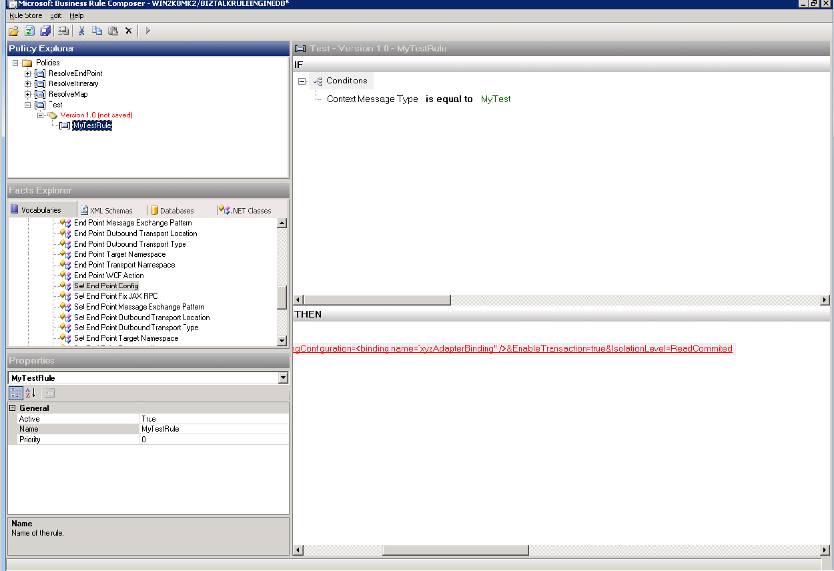834x571 pixels.
Task: Switch to the XML Schemas tab
Action: 107,211
